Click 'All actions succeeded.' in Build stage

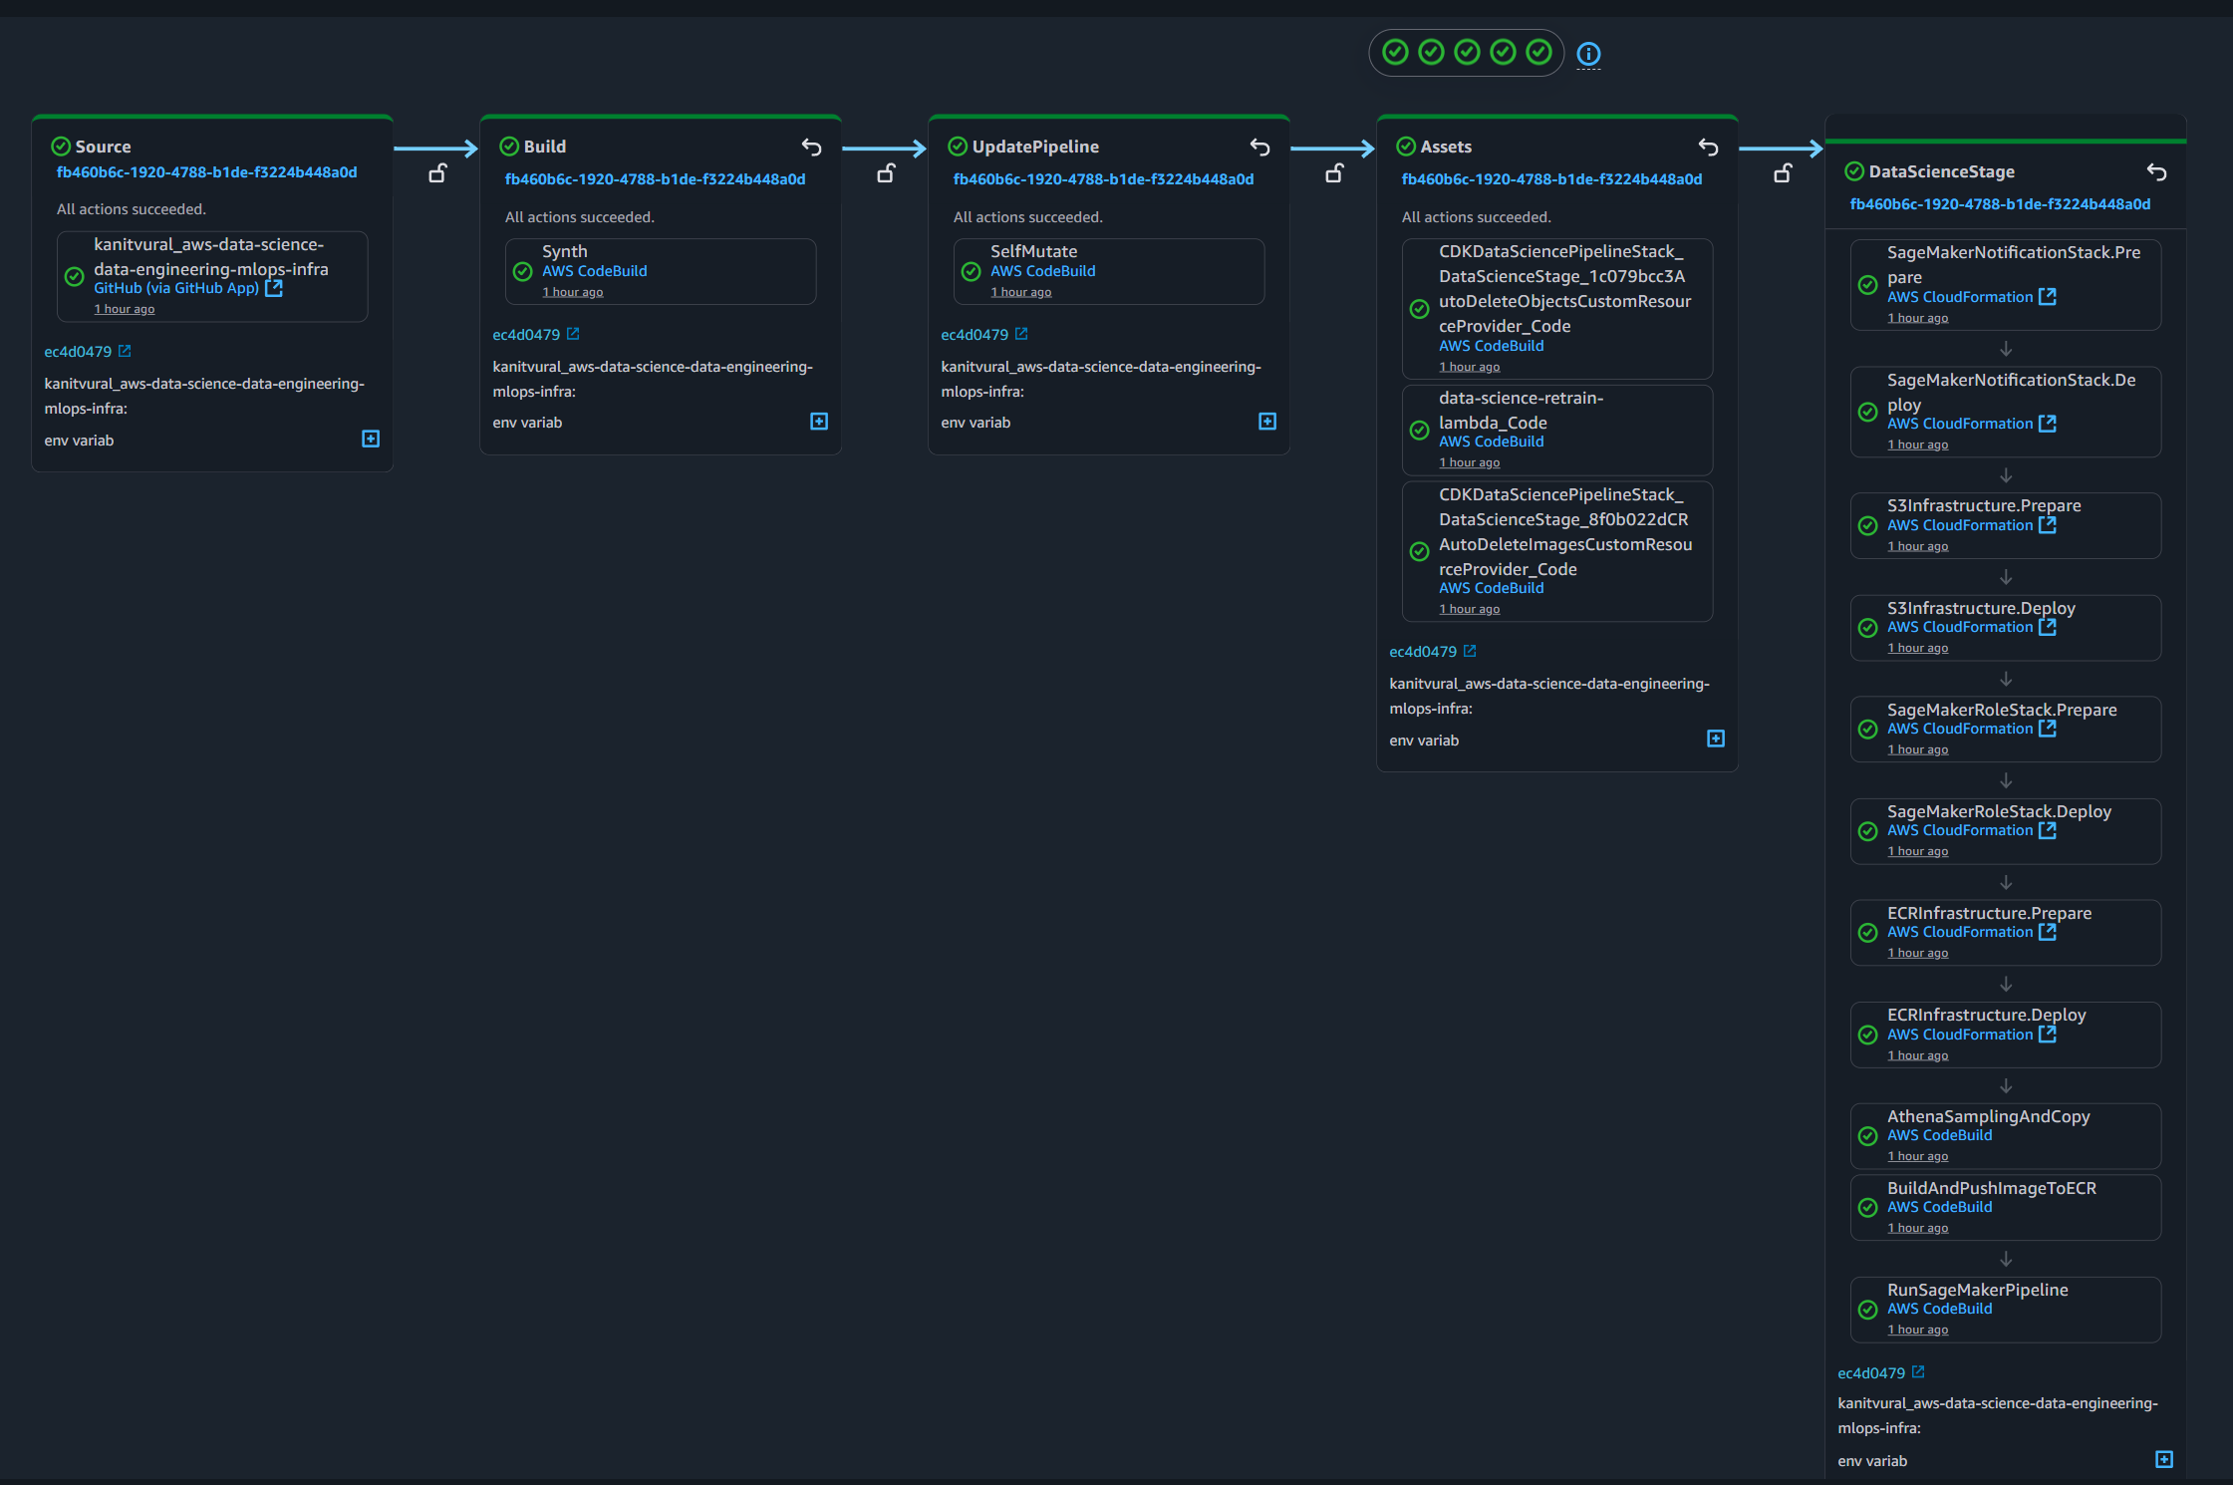point(579,217)
